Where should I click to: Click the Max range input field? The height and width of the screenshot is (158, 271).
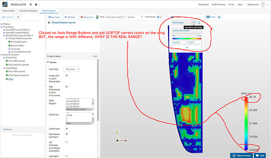point(195,42)
